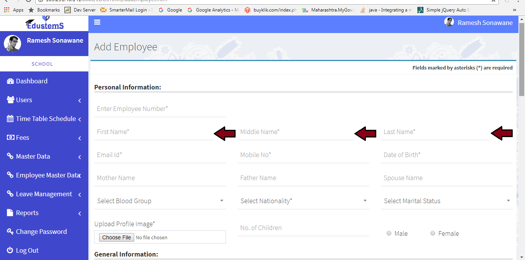Open the Select Blood Group dropdown
The image size is (525, 260).
160,201
